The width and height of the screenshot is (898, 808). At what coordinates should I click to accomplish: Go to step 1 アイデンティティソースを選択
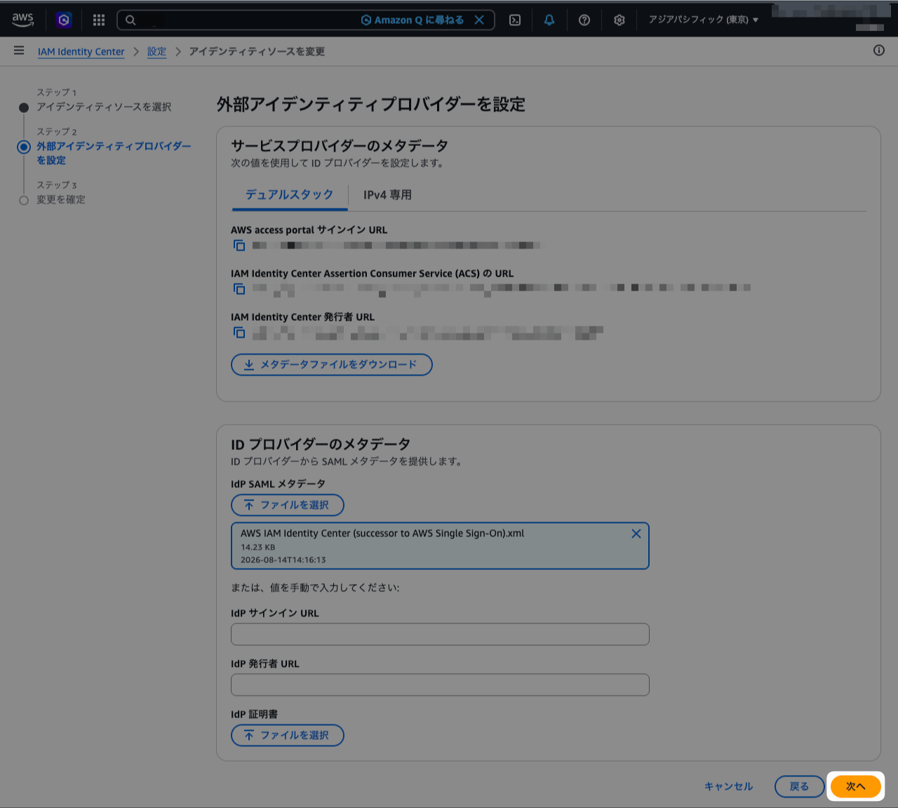coord(104,107)
